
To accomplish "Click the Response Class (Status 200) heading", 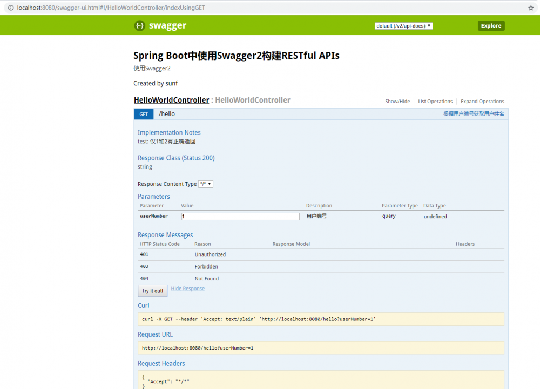I will pos(176,158).
